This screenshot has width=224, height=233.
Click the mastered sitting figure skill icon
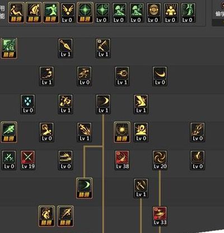[16, 13]
